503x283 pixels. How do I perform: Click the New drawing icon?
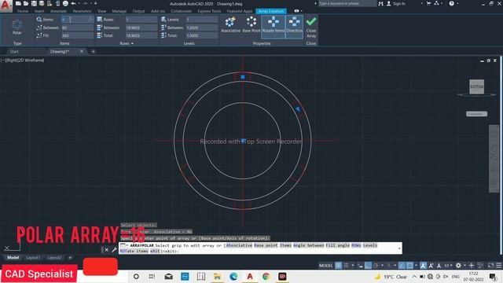[18, 3]
